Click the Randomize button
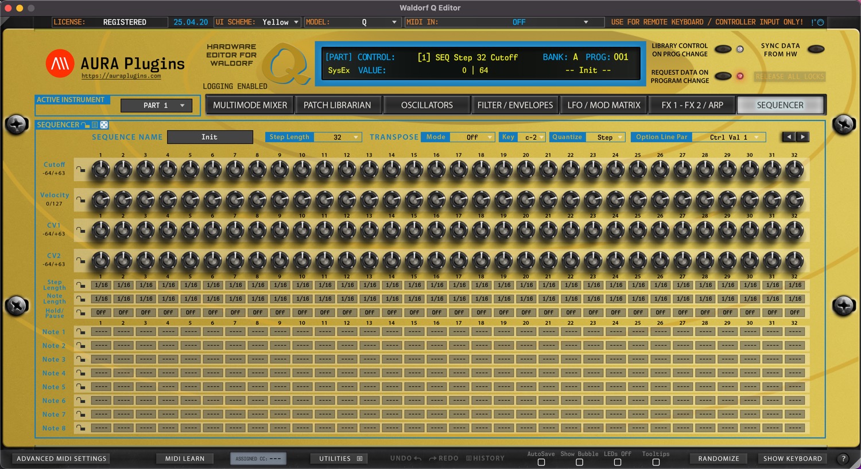Image resolution: width=861 pixels, height=469 pixels. (x=719, y=459)
